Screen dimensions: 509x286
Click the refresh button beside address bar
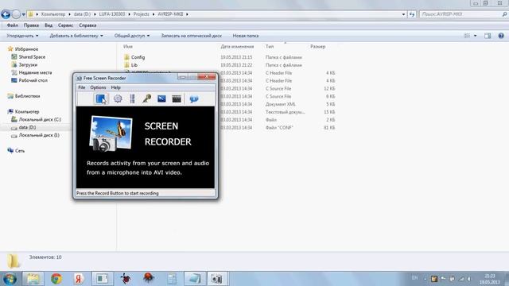tap(412, 14)
